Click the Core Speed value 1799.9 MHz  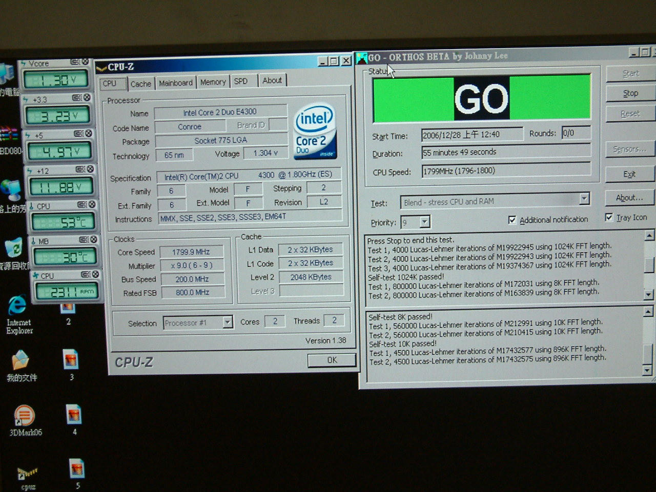pos(192,252)
